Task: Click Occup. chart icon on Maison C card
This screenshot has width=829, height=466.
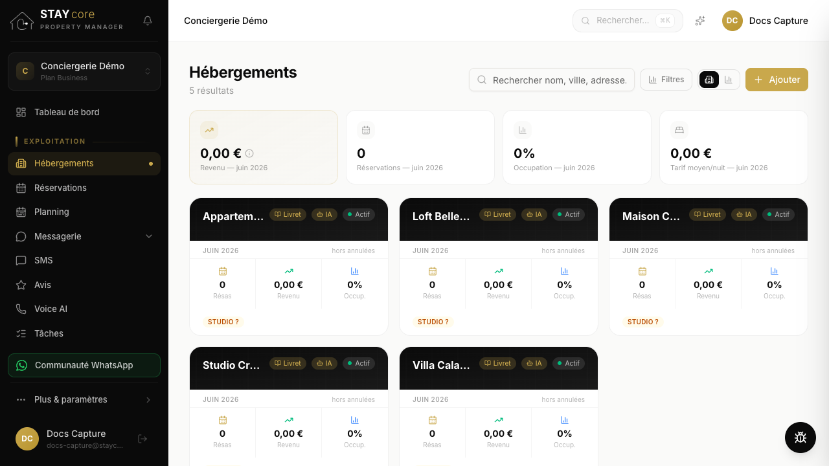Action: pos(775,271)
